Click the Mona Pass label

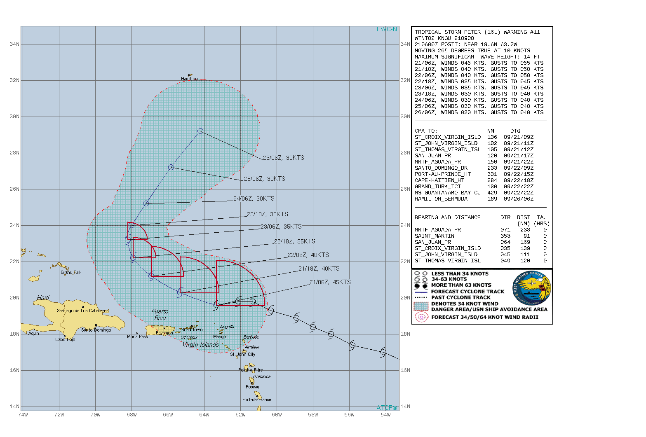(137, 337)
